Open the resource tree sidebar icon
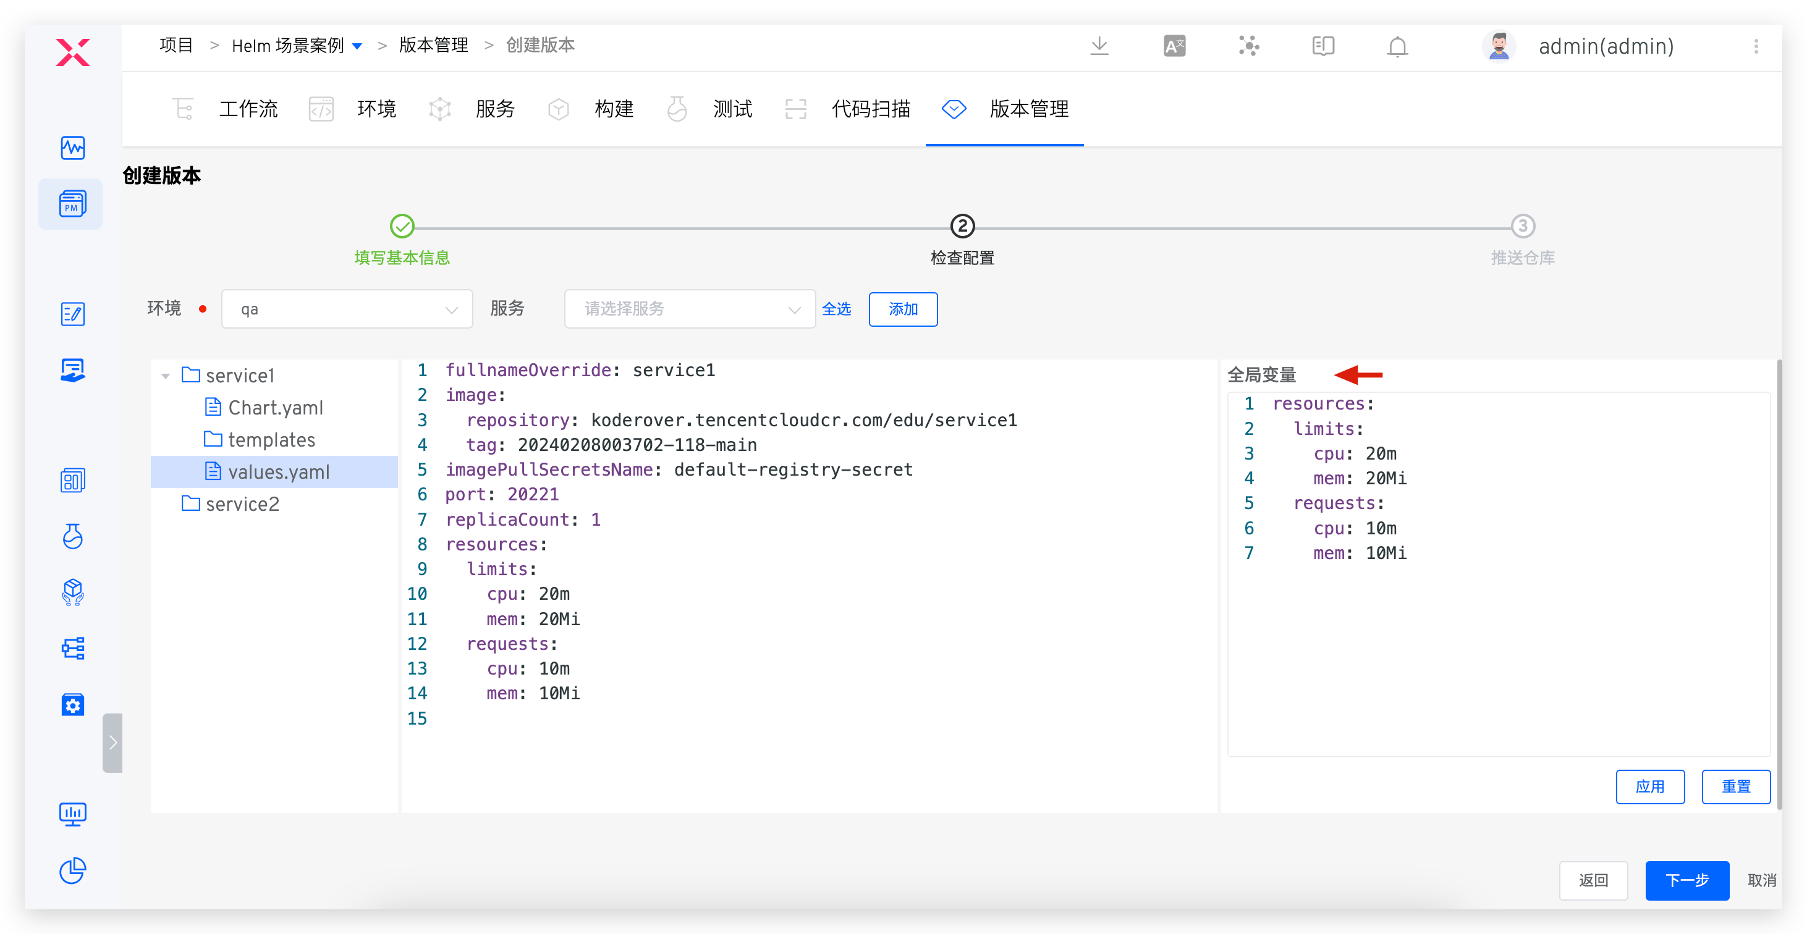 [73, 648]
